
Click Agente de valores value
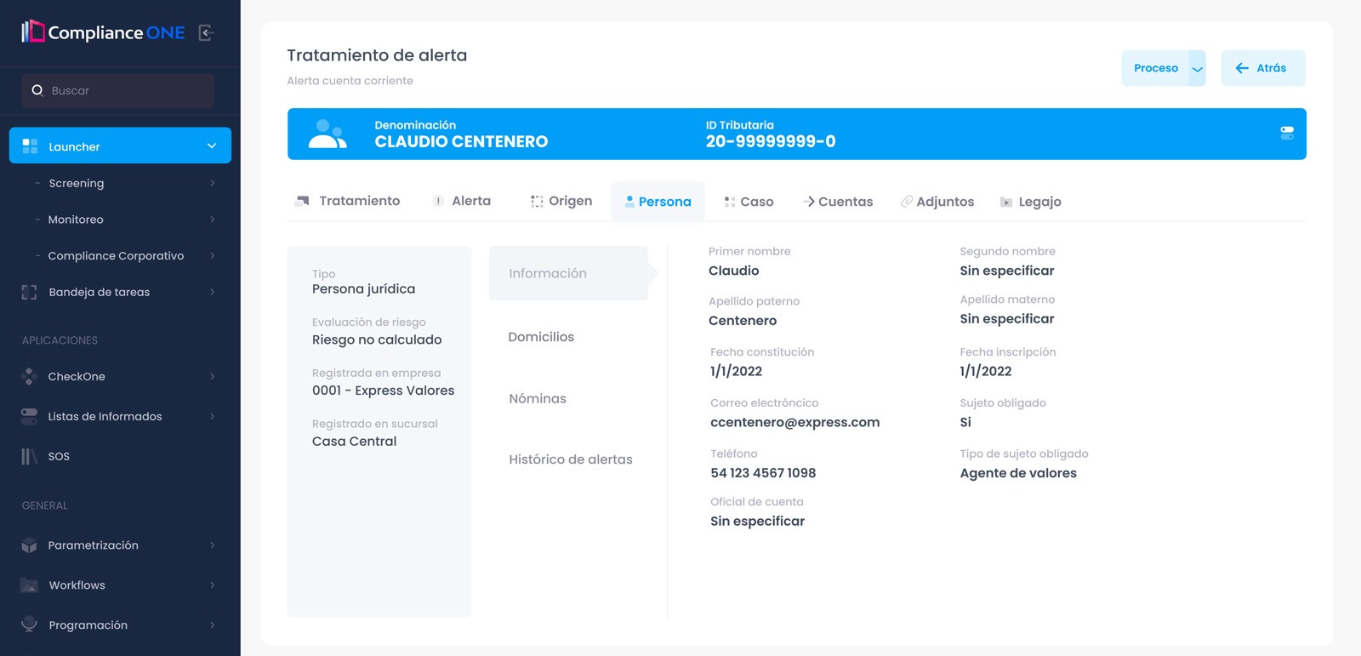[1018, 473]
